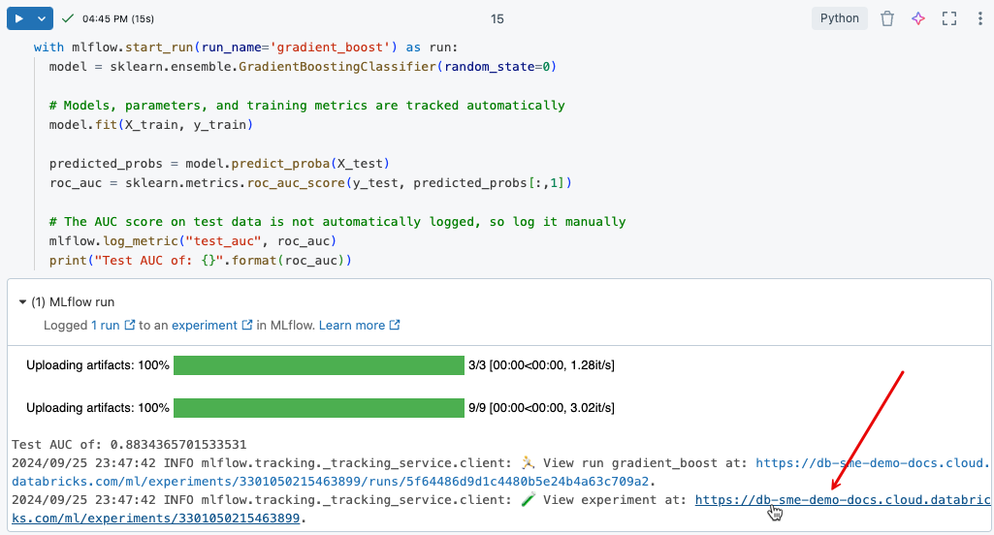Open the run options dropdown arrow
Image resolution: width=994 pixels, height=535 pixels.
[x=42, y=18]
